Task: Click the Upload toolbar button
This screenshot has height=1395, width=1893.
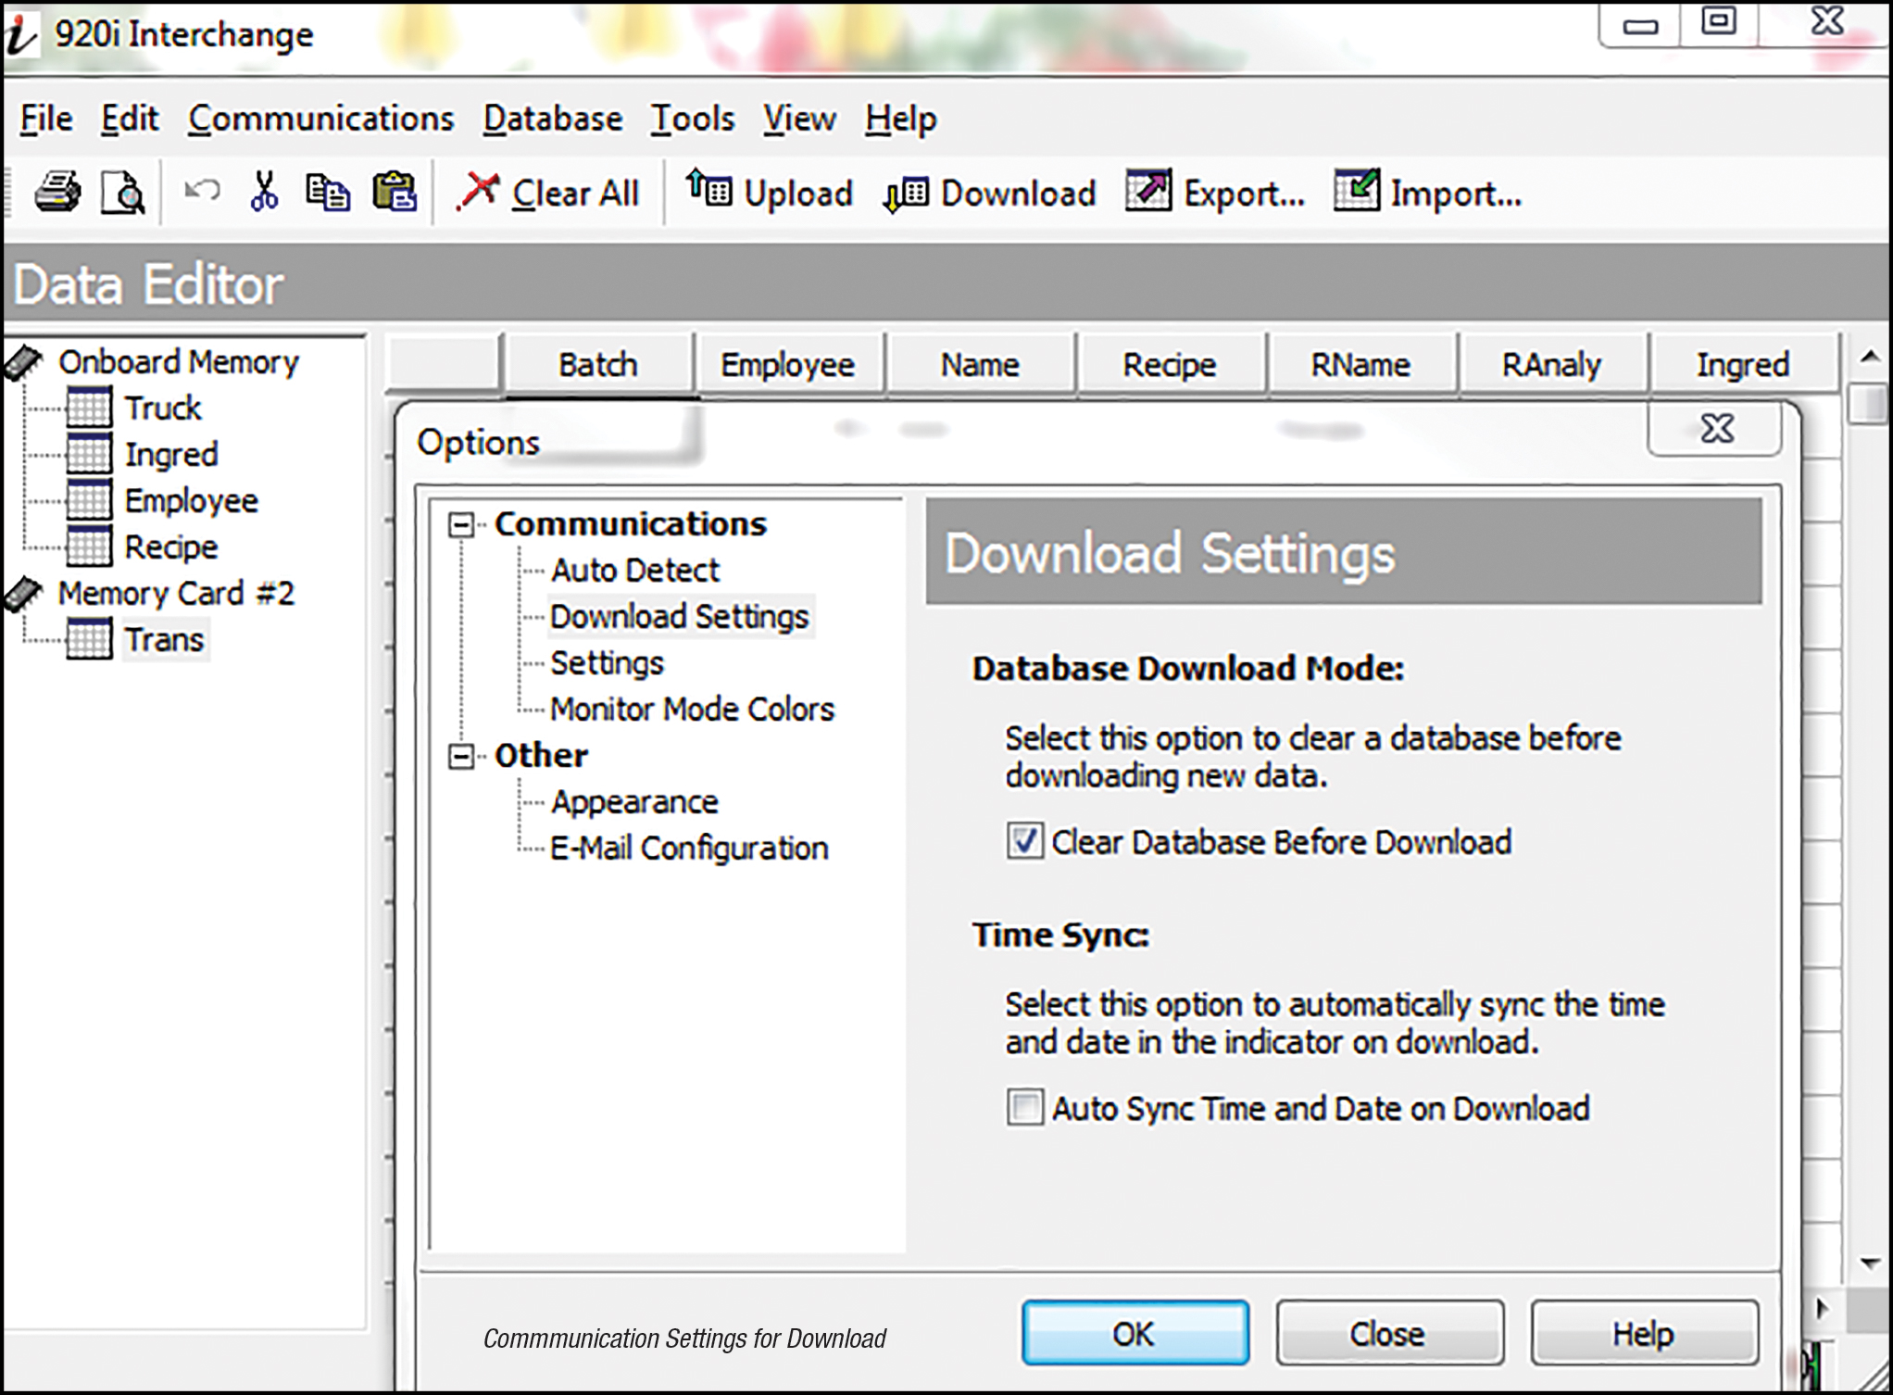Action: (771, 193)
